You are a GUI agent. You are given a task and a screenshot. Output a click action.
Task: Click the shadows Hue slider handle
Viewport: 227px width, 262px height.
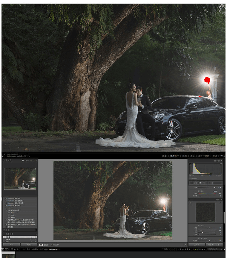pyautogui.click(x=208, y=193)
